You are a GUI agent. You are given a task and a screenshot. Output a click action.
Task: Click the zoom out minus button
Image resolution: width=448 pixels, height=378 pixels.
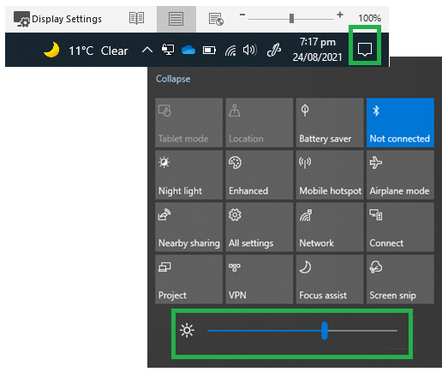point(242,15)
